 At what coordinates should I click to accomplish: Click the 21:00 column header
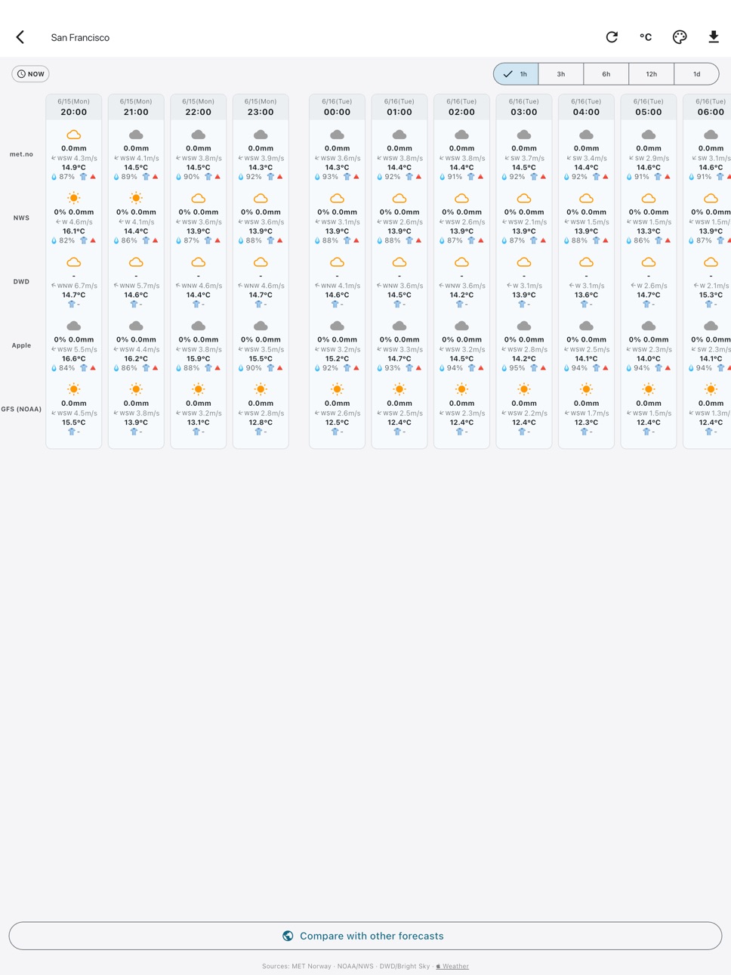tap(136, 107)
